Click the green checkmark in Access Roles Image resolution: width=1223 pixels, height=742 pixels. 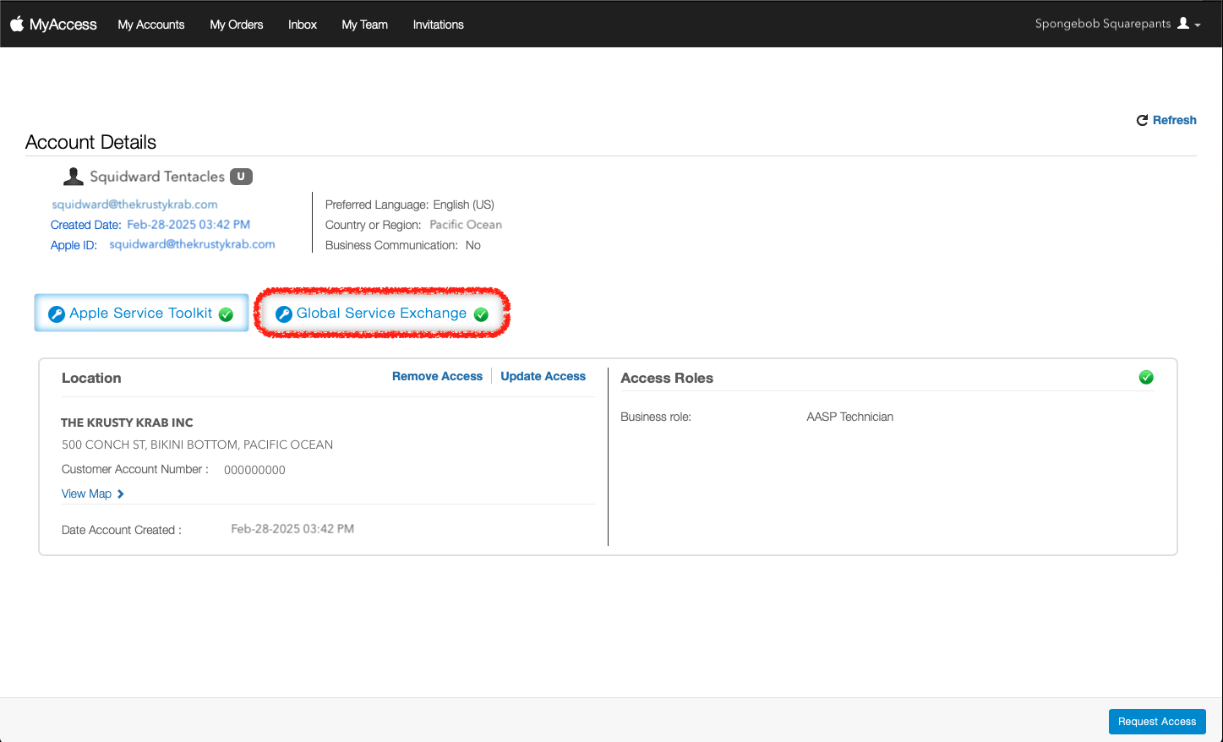1146,377
